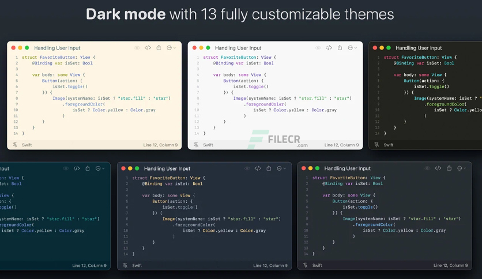Click the Handling User Input title of the cream-themed window
482x279 pixels.
[57, 48]
